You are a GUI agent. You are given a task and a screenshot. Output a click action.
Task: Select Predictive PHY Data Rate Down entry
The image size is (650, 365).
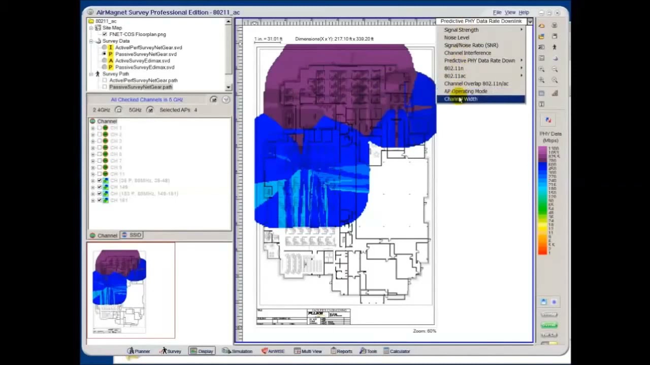coord(481,60)
